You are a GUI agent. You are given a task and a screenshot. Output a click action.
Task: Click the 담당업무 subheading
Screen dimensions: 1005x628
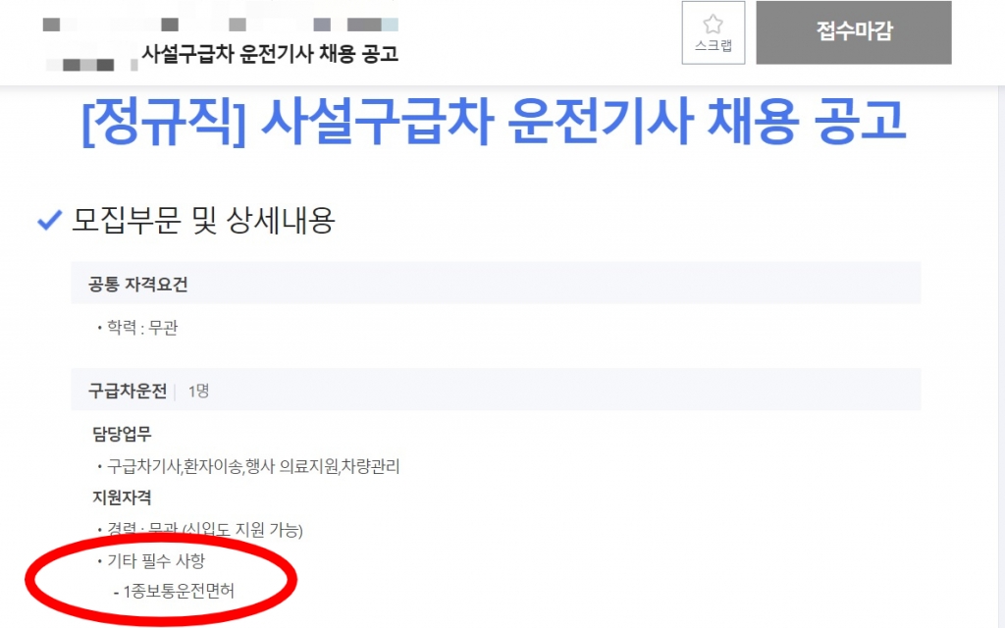(122, 434)
